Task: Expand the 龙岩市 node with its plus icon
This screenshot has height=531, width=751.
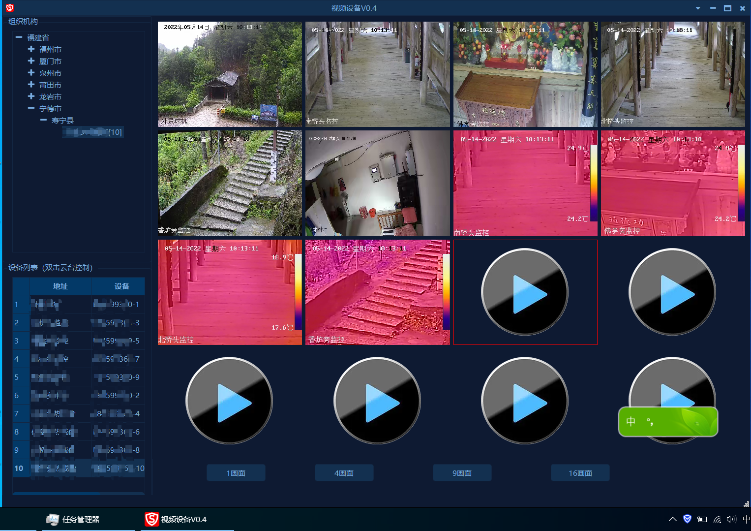Action: (31, 96)
